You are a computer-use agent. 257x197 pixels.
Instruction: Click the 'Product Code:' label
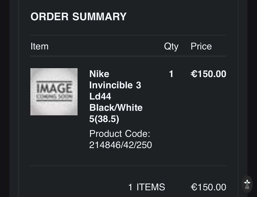[120, 134]
